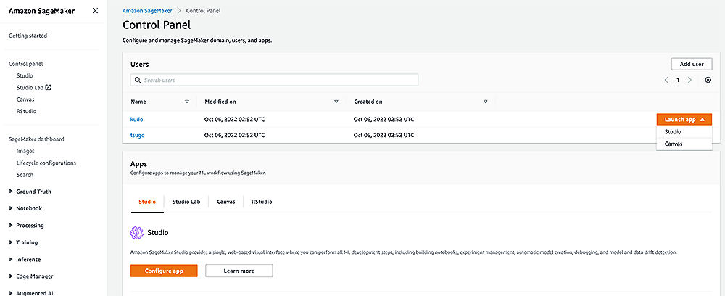Click page number 1 in users pagination

[678, 80]
